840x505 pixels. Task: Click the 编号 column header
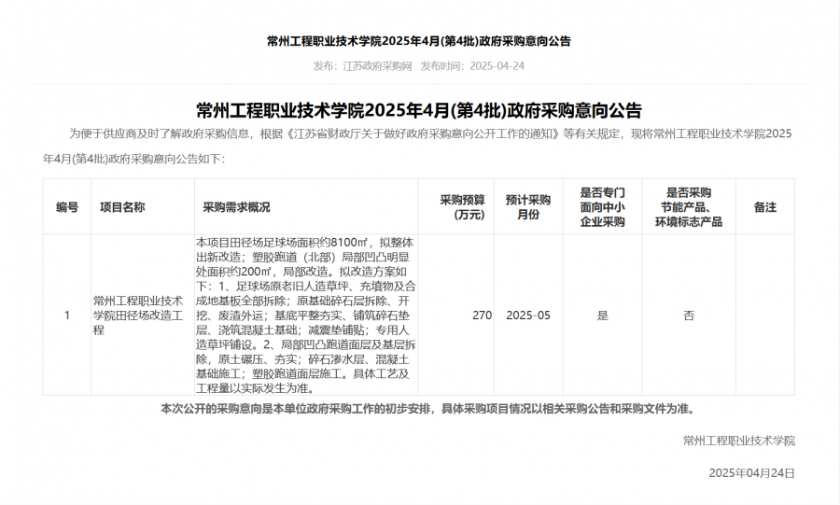coord(67,207)
